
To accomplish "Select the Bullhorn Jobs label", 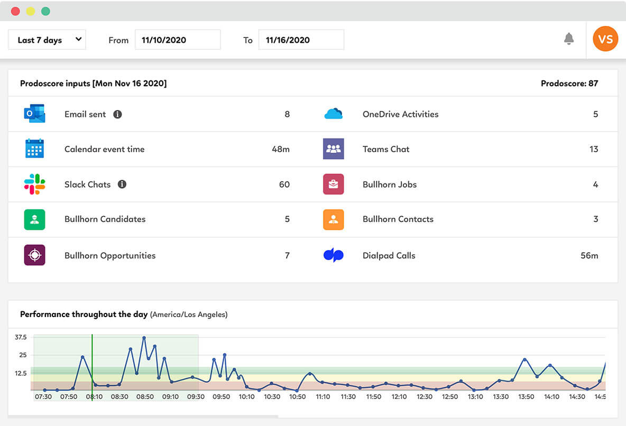I will coord(390,184).
